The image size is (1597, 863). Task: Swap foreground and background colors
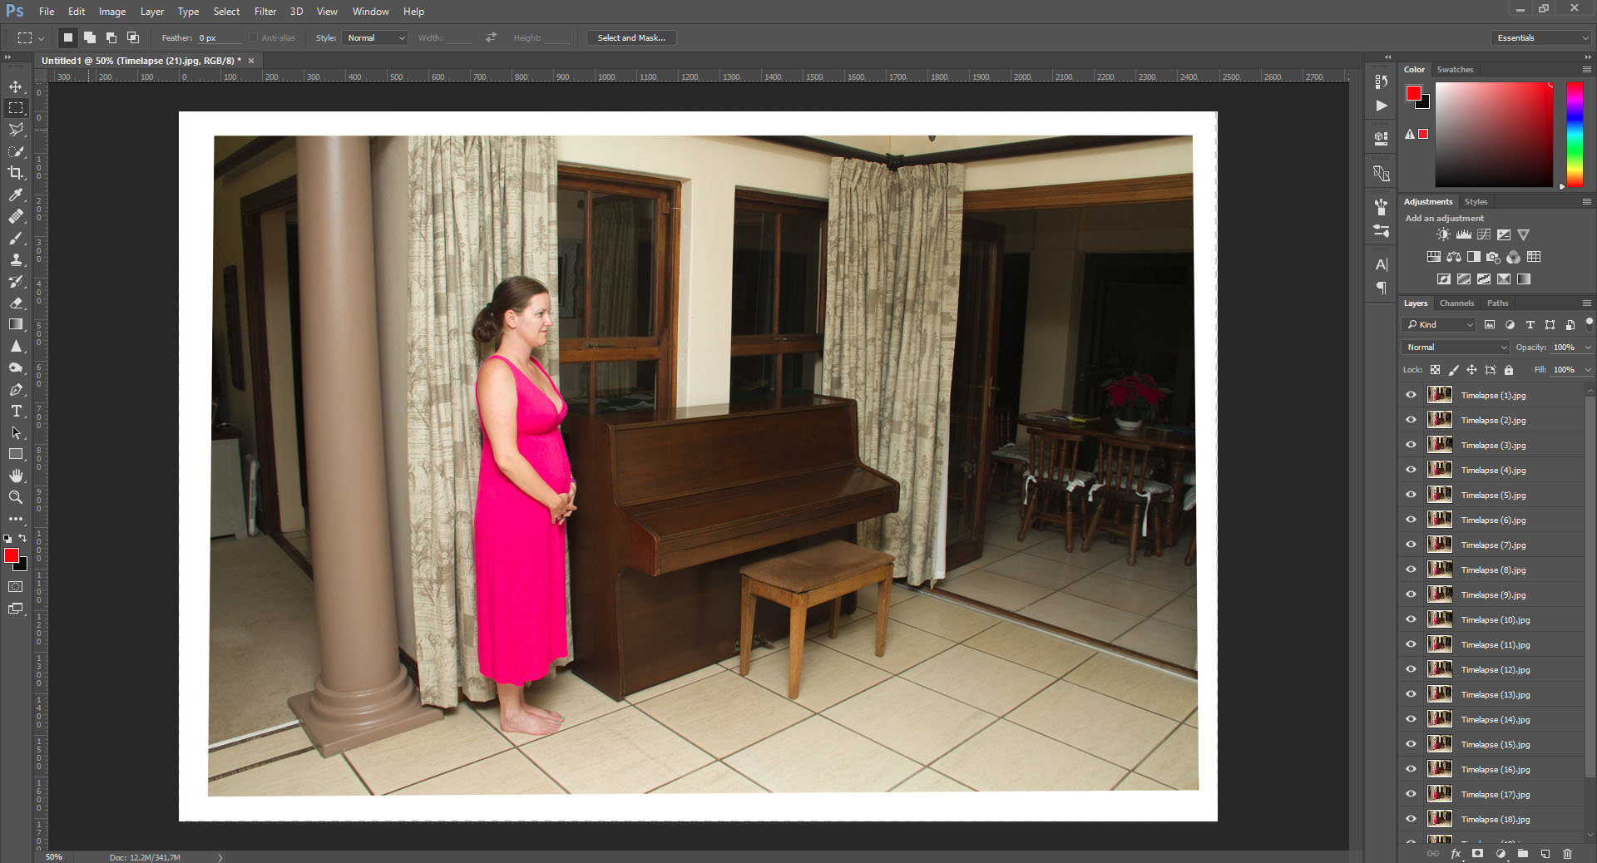click(x=22, y=538)
